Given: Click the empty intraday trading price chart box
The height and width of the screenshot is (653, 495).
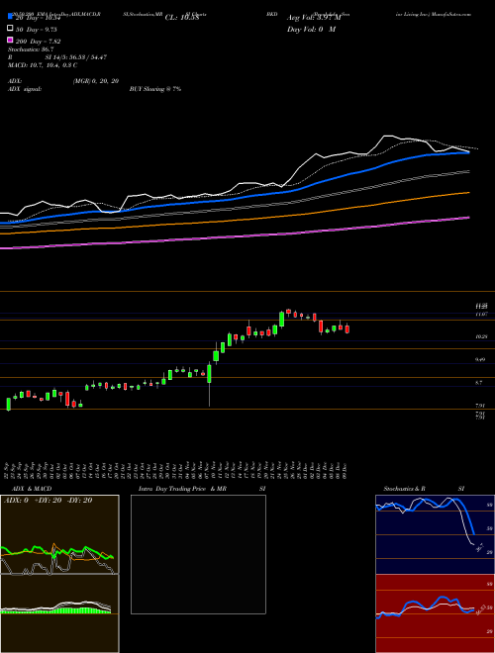Looking at the screenshot, I should coord(198,554).
